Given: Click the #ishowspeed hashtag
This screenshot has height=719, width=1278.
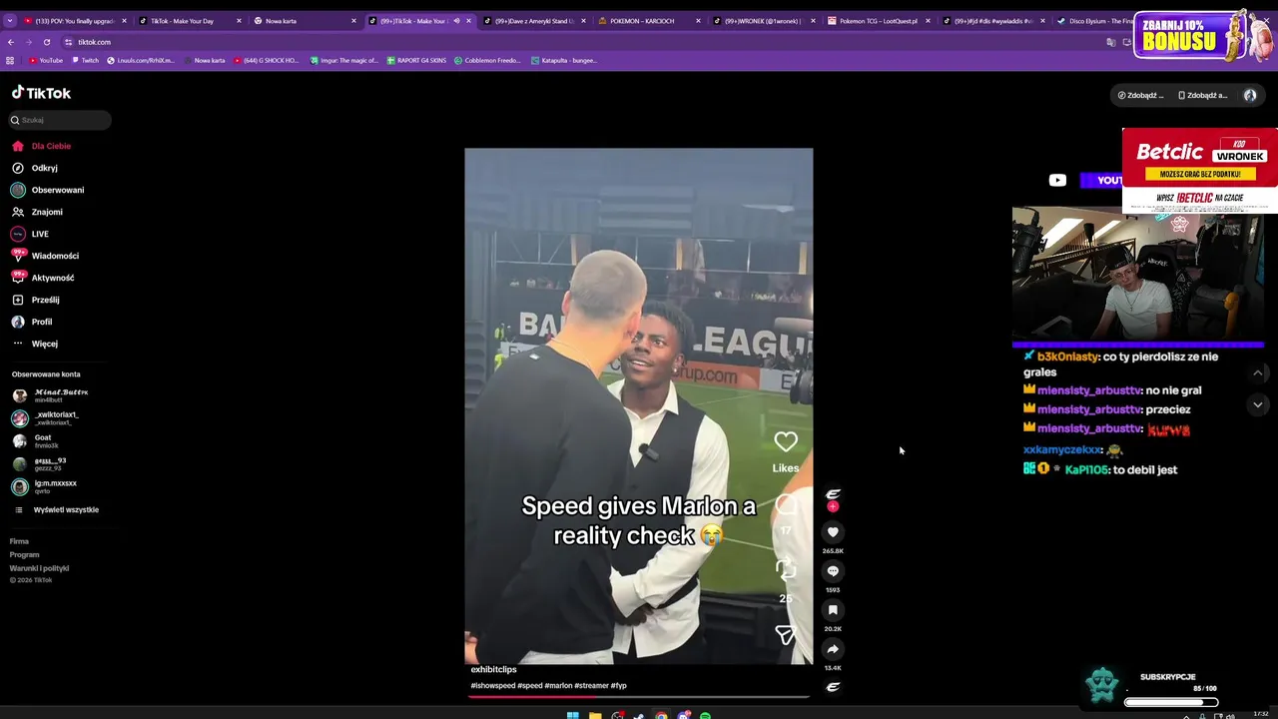Looking at the screenshot, I should tap(492, 686).
